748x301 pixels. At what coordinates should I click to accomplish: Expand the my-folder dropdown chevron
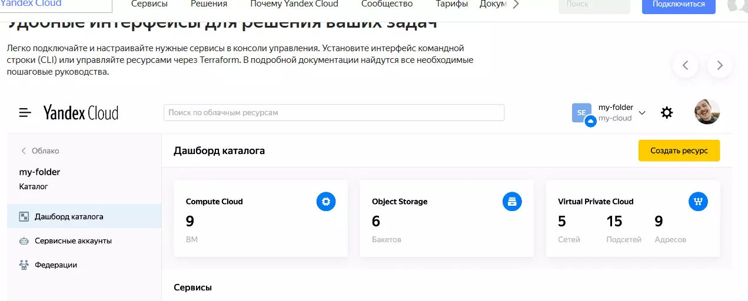tap(642, 113)
